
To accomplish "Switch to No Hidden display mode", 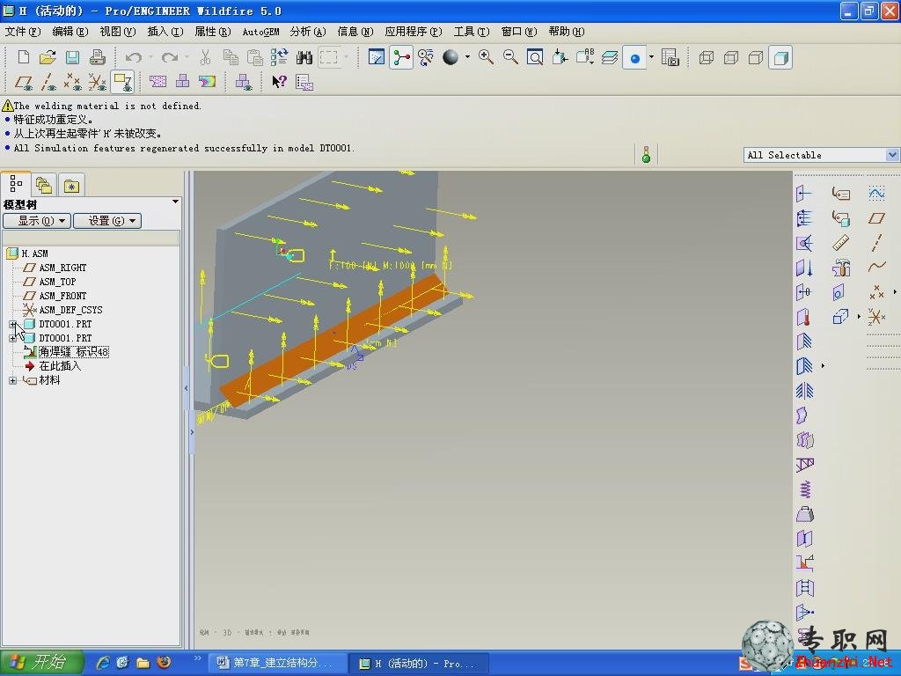I will pyautogui.click(x=756, y=57).
